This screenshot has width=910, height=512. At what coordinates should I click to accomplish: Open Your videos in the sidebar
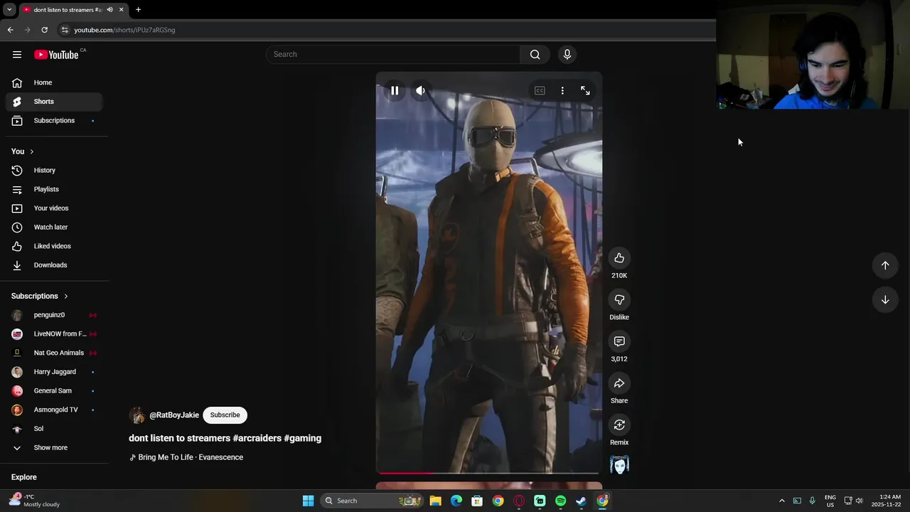point(54,208)
